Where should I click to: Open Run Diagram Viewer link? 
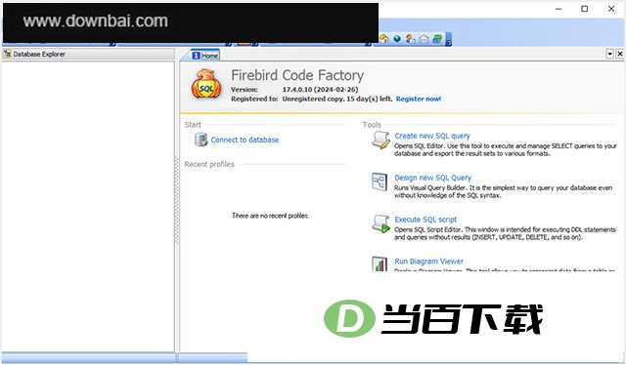[x=428, y=262]
